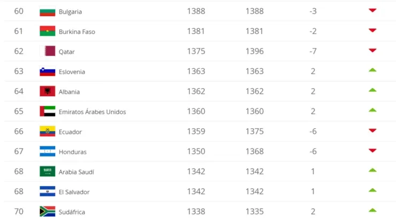The image size is (396, 219).
Task: Open the El Salvador team link
Action: (74, 192)
